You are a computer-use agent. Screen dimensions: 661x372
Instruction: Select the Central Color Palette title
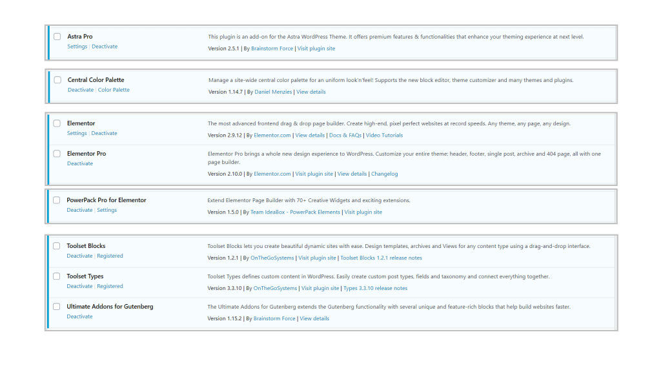[x=96, y=79]
